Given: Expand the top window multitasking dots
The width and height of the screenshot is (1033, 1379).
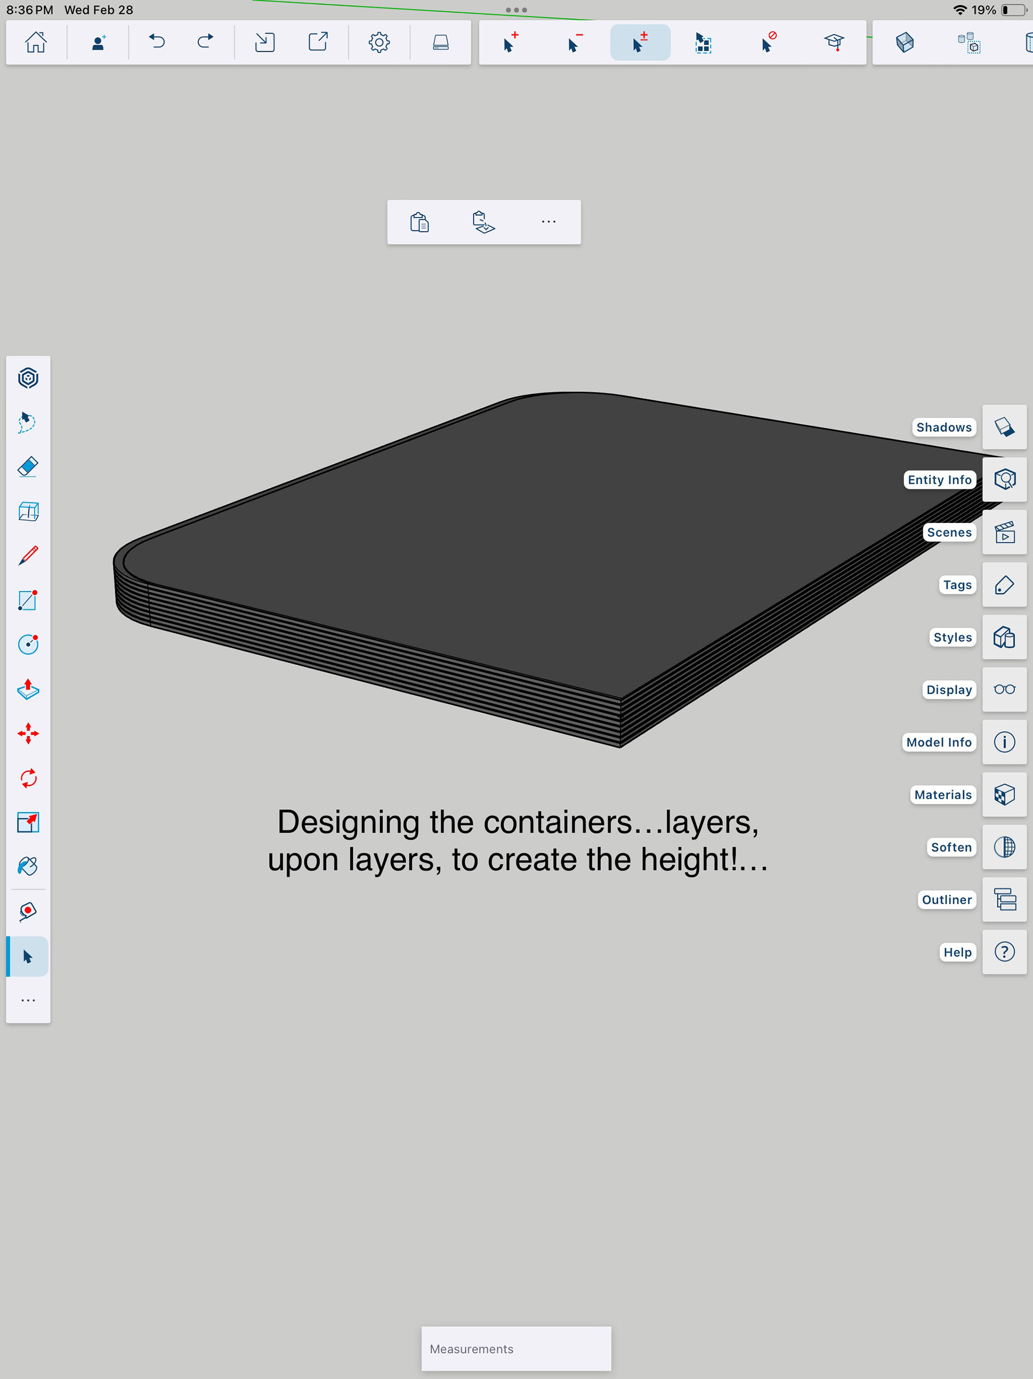Looking at the screenshot, I should click(516, 10).
